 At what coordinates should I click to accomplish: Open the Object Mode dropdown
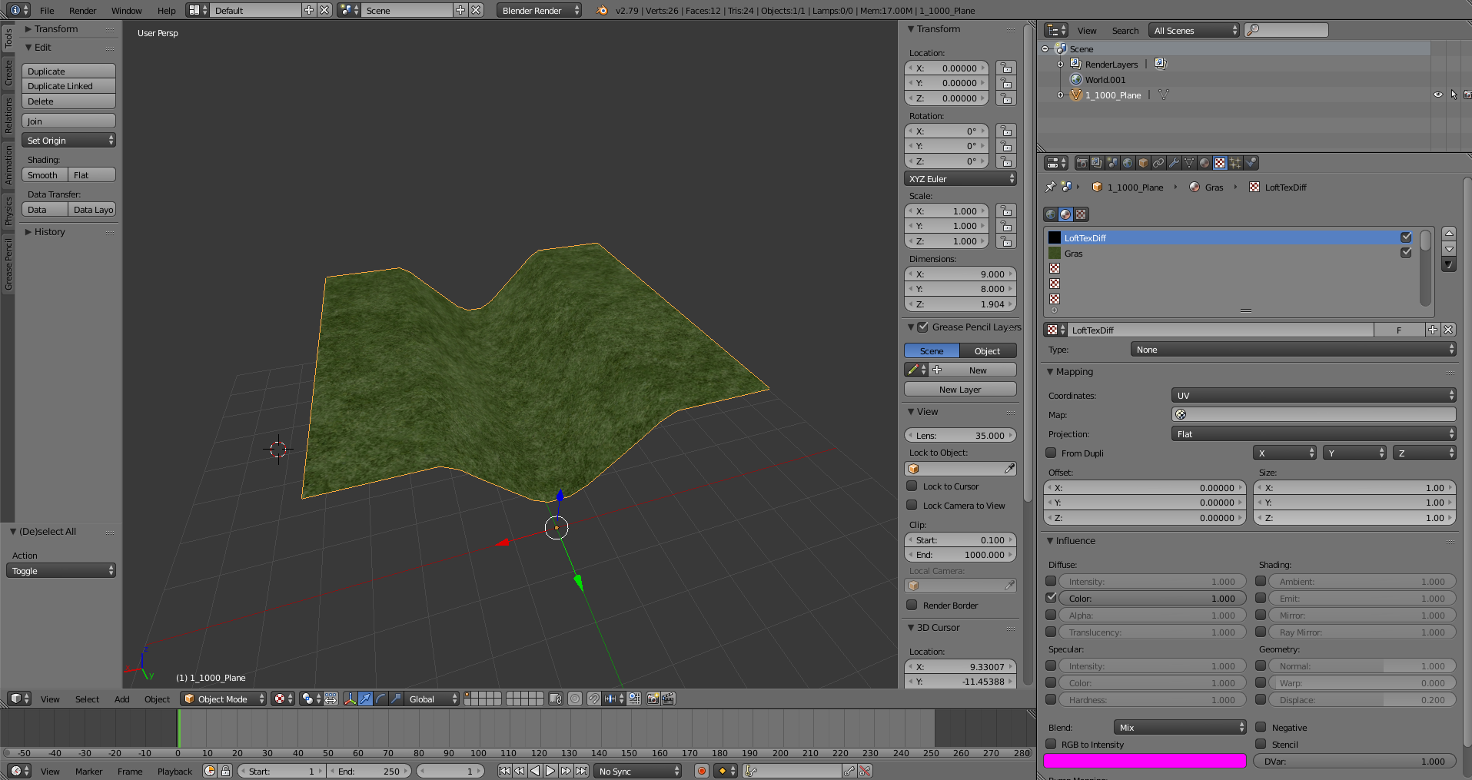[x=223, y=699]
